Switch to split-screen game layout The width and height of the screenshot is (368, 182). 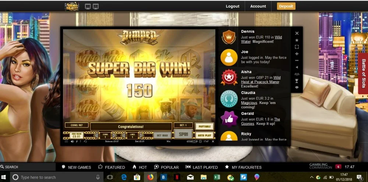click(x=96, y=6)
